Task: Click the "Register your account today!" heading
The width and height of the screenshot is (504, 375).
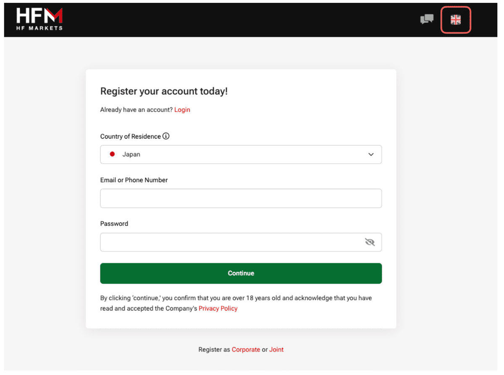Action: [164, 91]
